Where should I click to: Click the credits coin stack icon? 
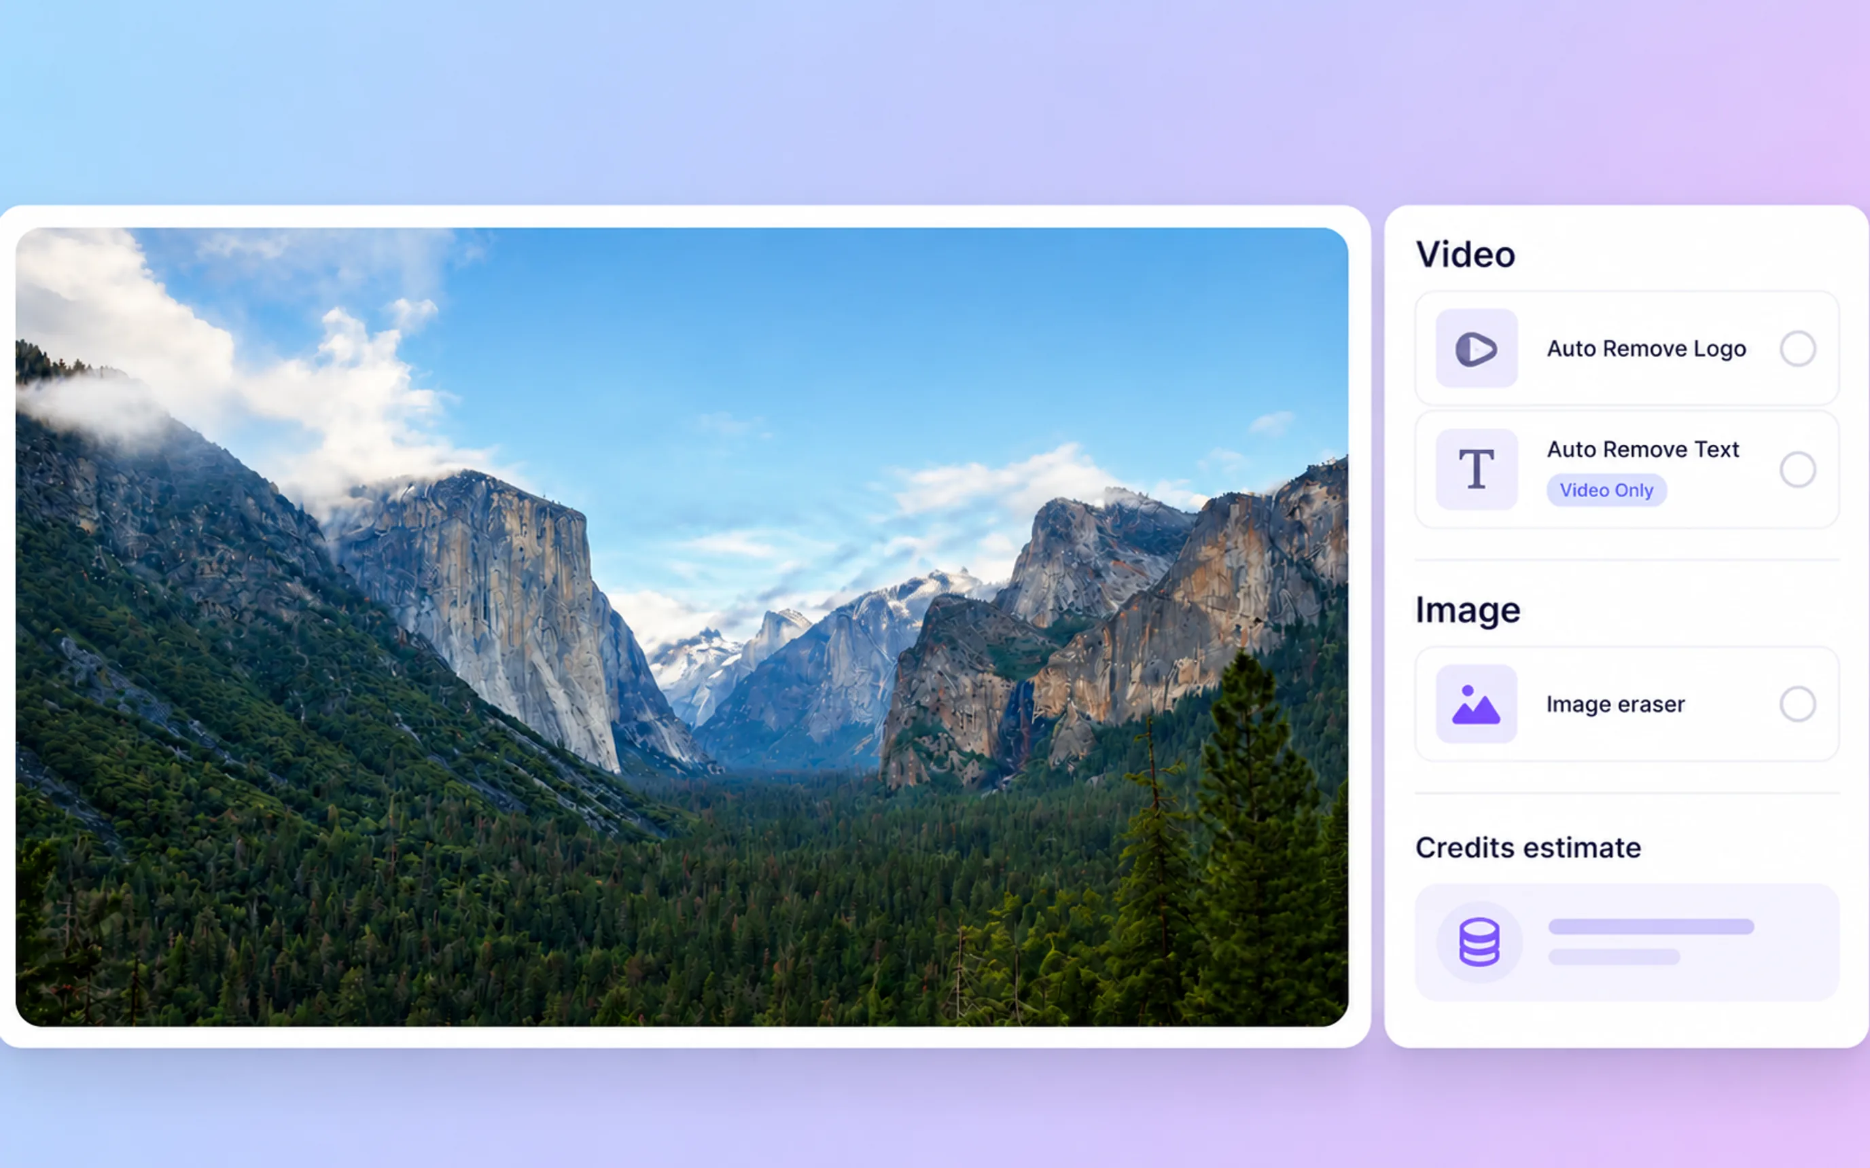1479,942
